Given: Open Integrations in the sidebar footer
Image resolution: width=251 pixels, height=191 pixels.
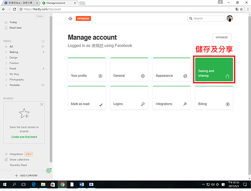Looking at the screenshot, I should point(16,154).
